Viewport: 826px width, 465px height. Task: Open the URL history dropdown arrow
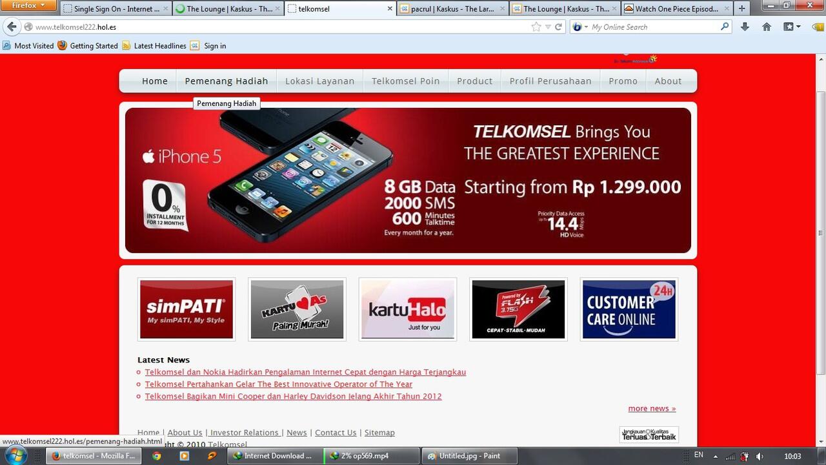[x=548, y=27]
